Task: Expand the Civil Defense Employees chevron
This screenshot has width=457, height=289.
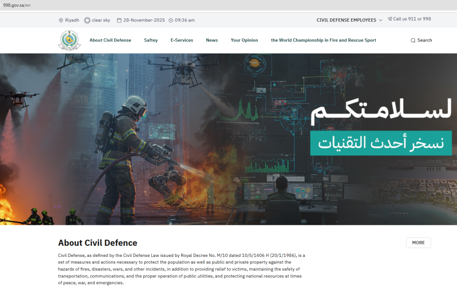Action: [x=380, y=20]
